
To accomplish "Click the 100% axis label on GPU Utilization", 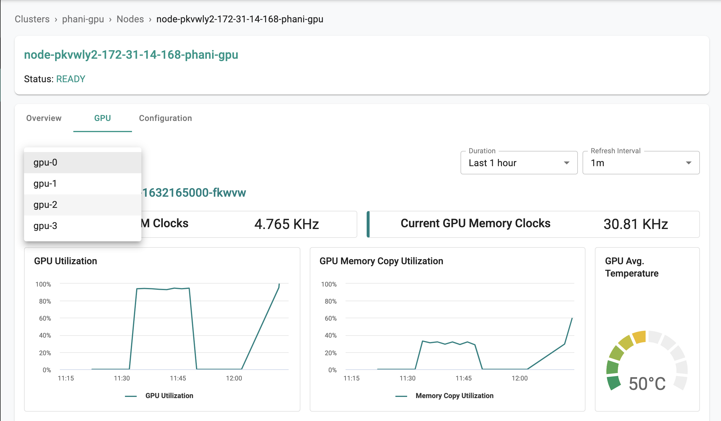I will coord(43,284).
